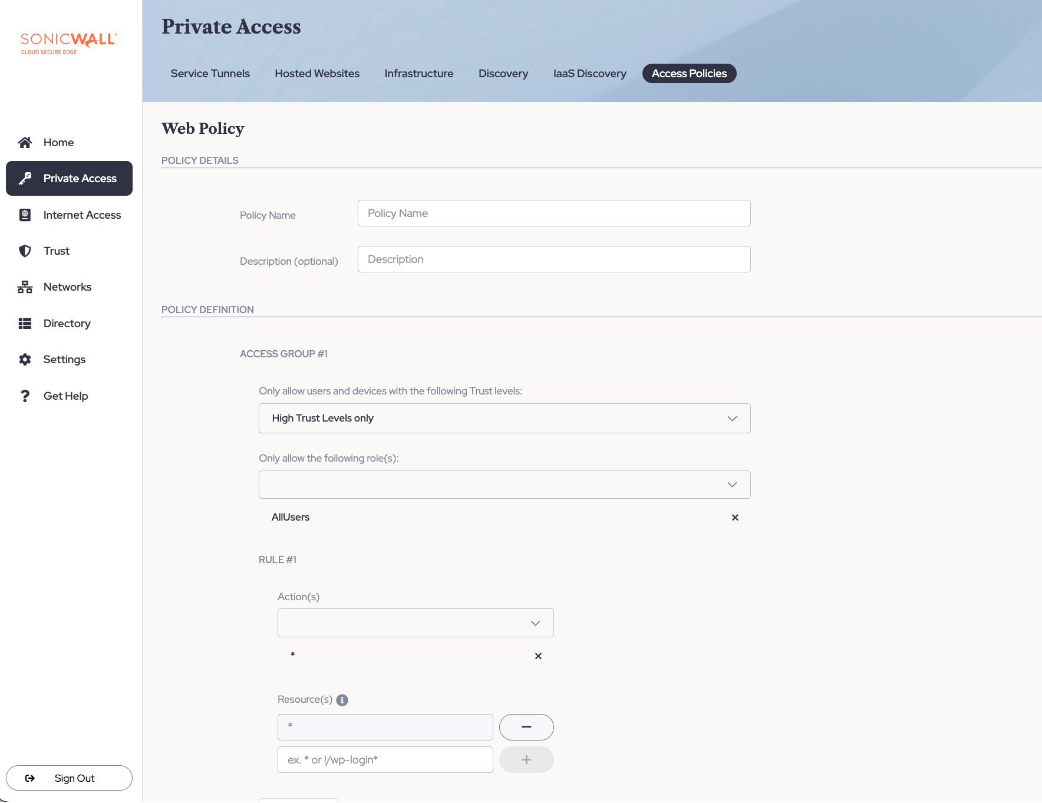The width and height of the screenshot is (1042, 803).
Task: Click the Policy Name input field
Action: [554, 213]
